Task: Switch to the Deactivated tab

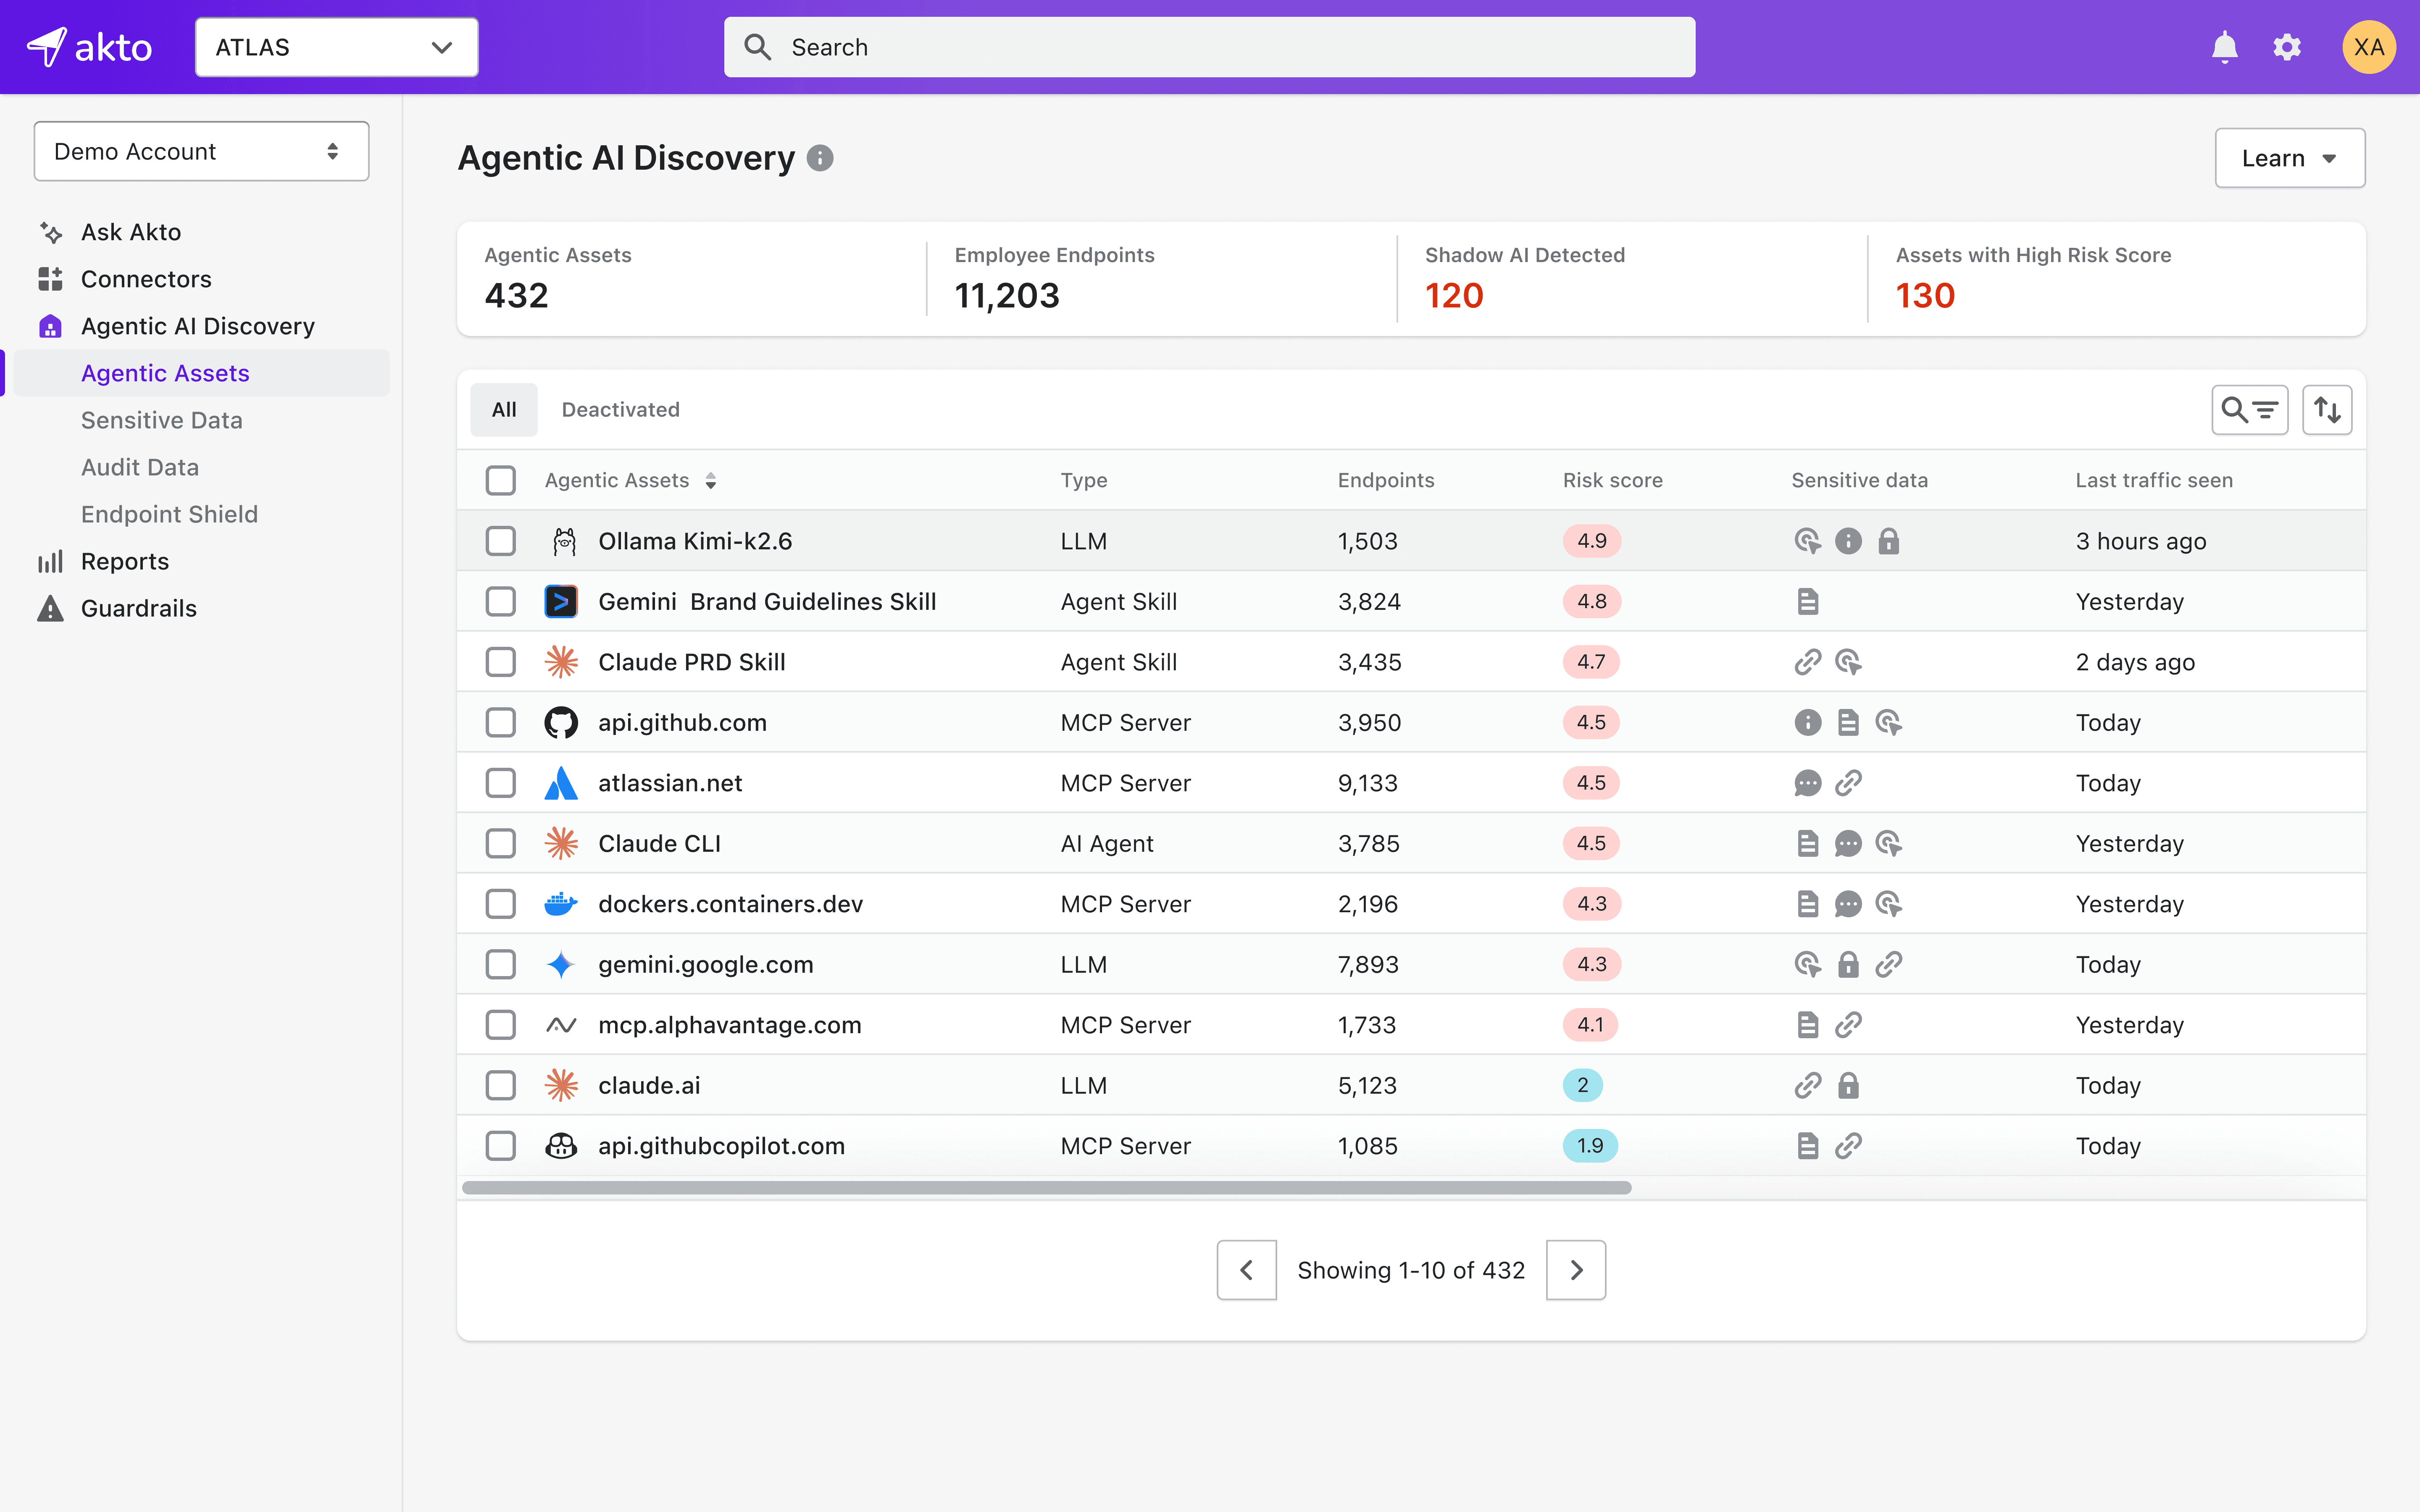Action: point(620,410)
